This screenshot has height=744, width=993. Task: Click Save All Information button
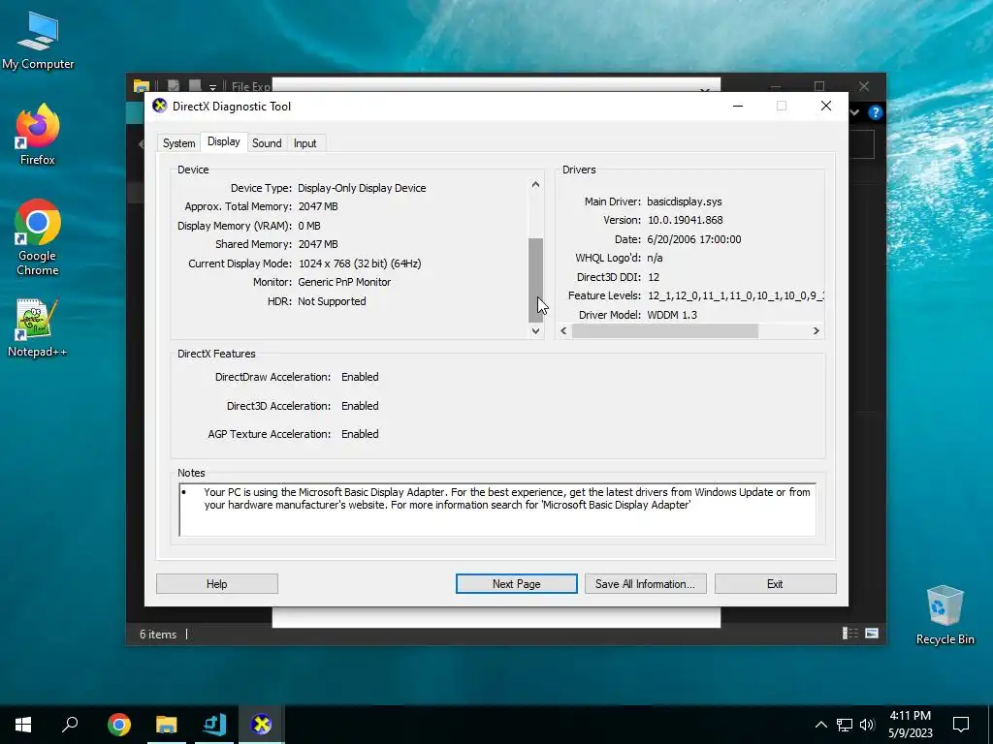pyautogui.click(x=645, y=584)
